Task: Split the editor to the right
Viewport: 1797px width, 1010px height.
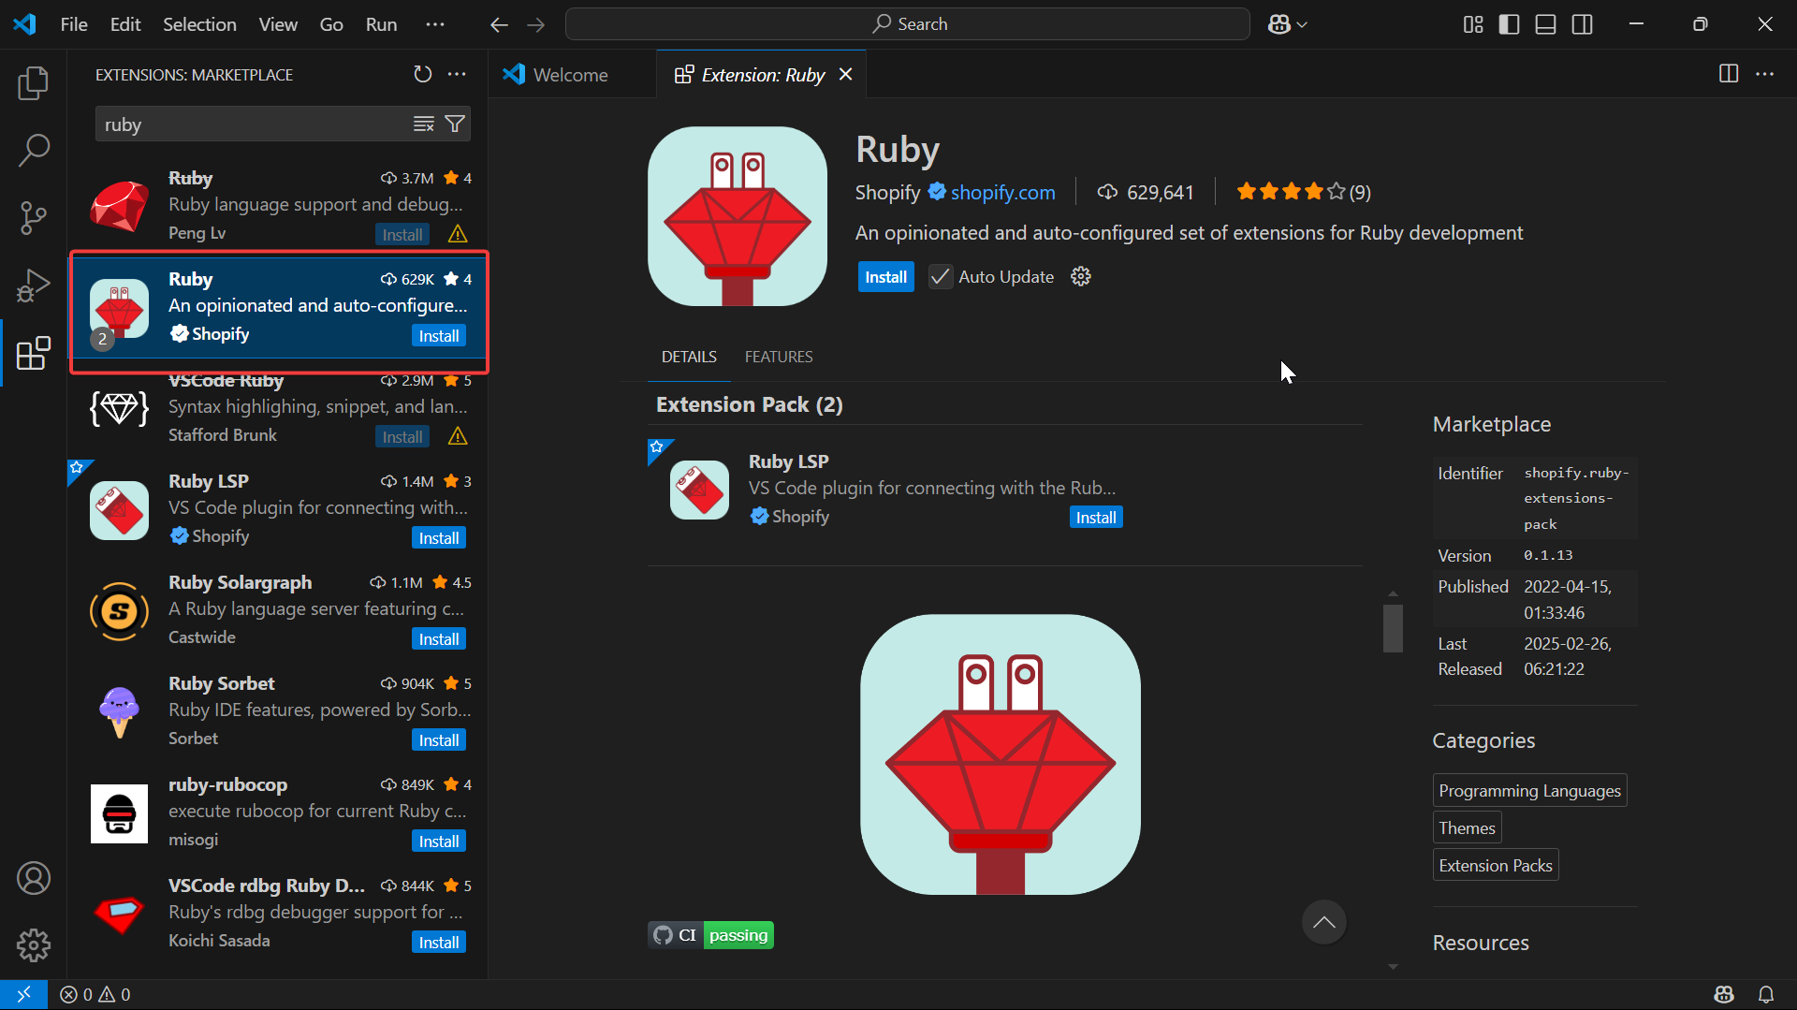Action: coord(1728,74)
